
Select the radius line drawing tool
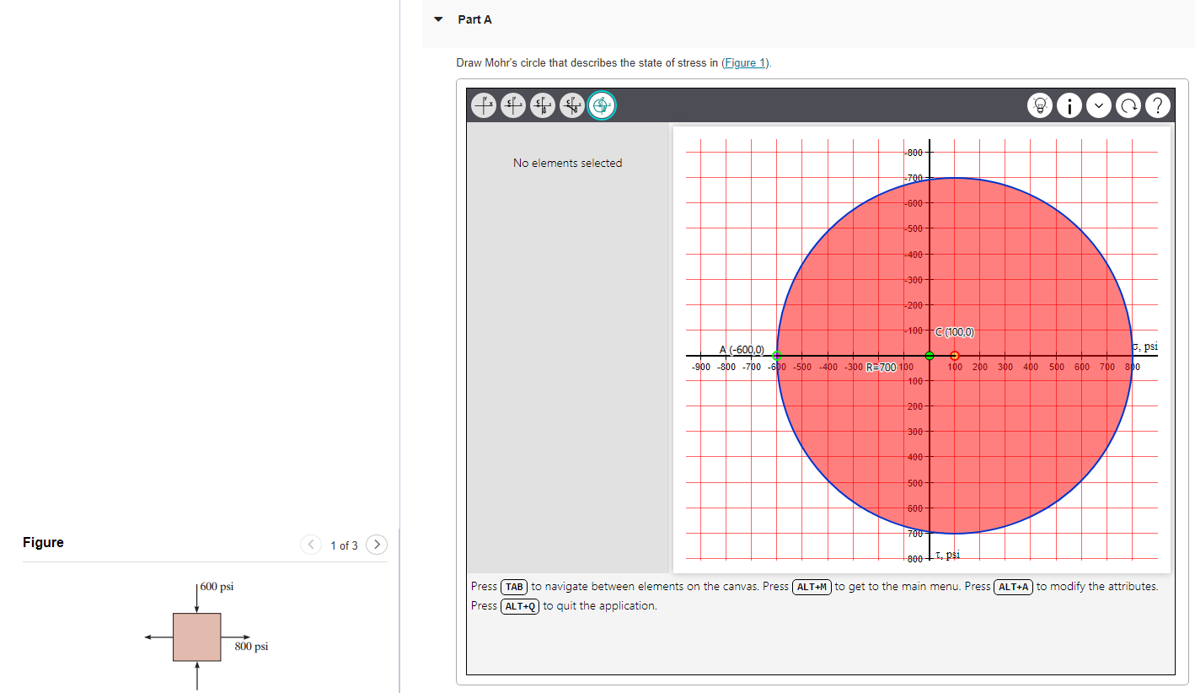[571, 105]
